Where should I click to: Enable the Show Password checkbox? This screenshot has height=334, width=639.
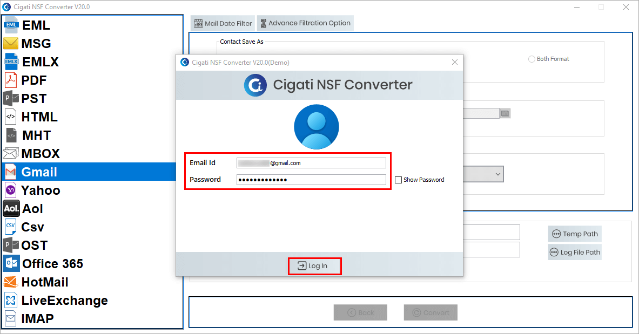398,180
